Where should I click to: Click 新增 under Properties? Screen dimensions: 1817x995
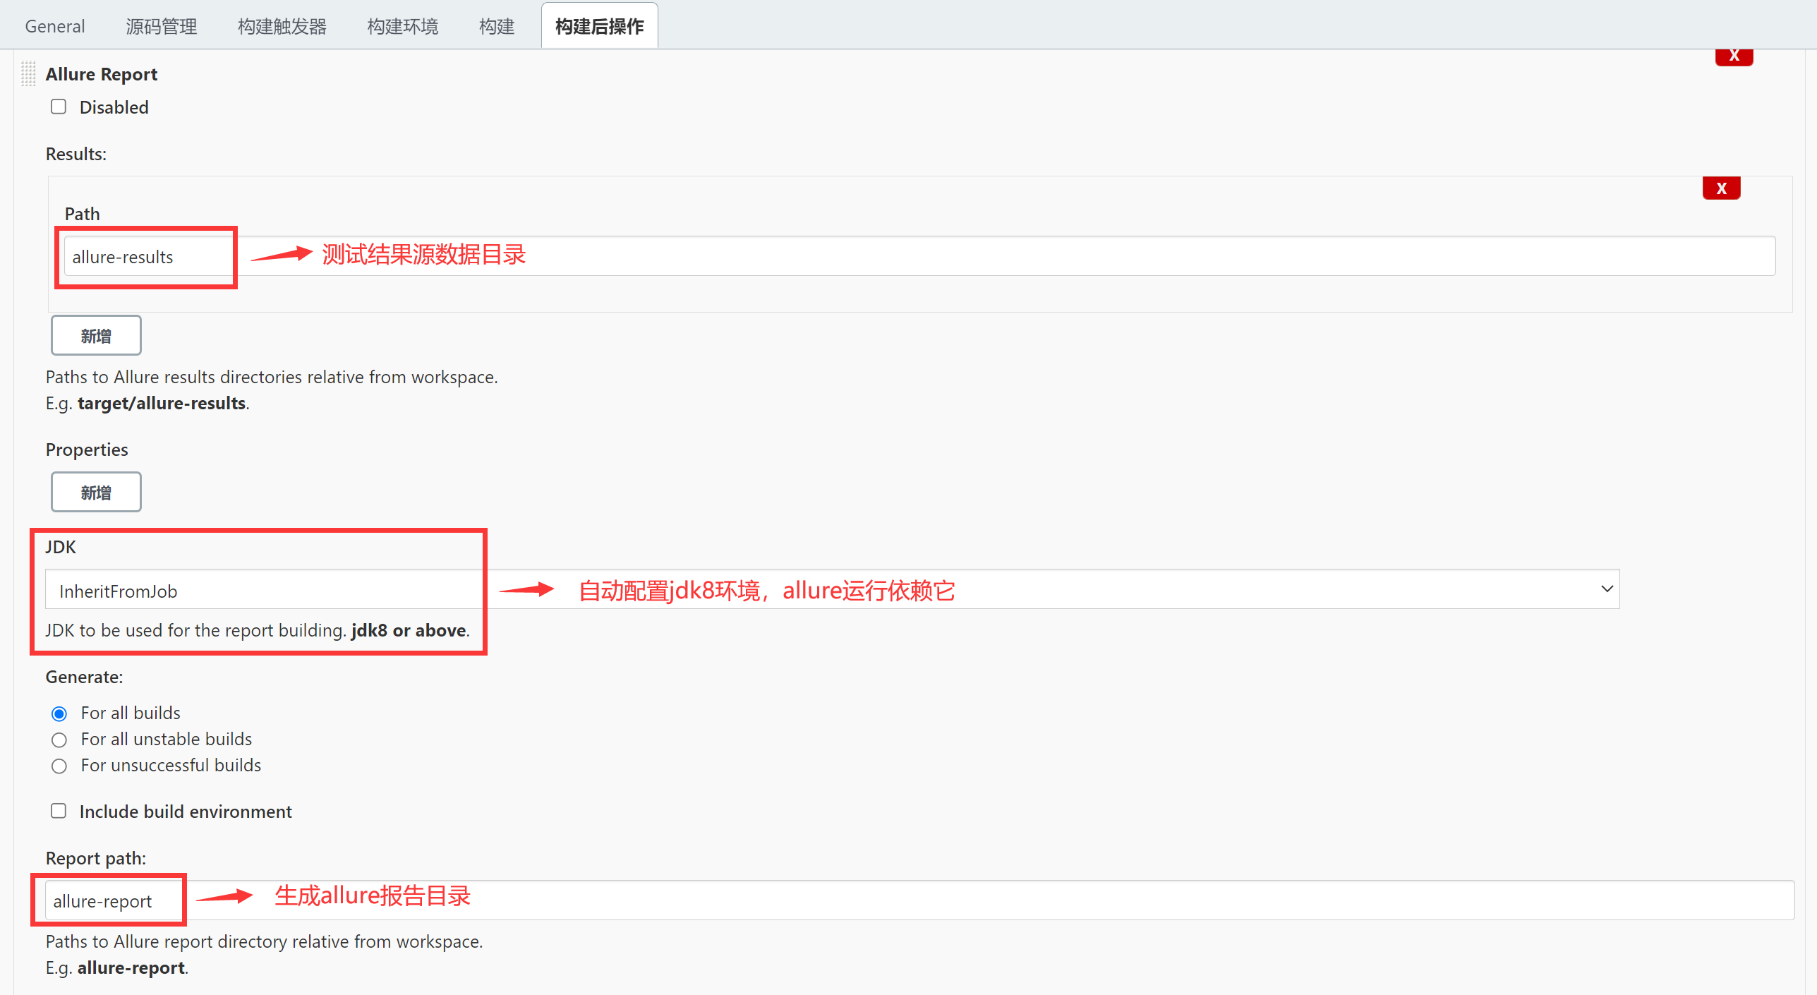96,493
